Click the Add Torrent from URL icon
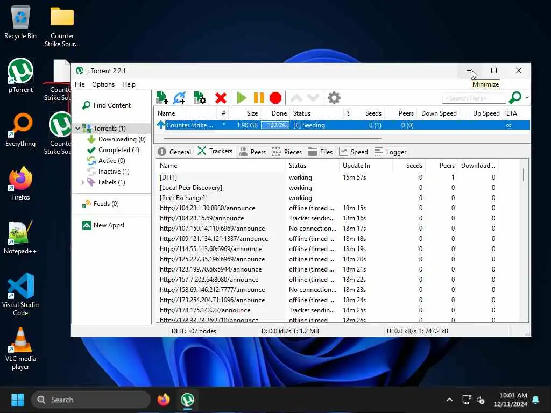 [x=180, y=98]
